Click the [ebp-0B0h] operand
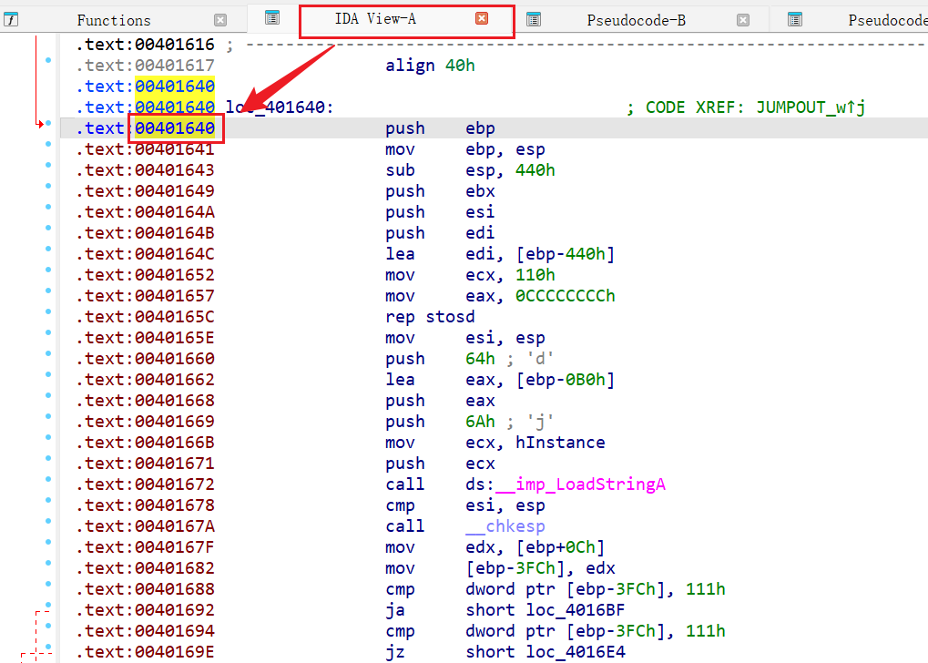The image size is (928, 663). (566, 380)
